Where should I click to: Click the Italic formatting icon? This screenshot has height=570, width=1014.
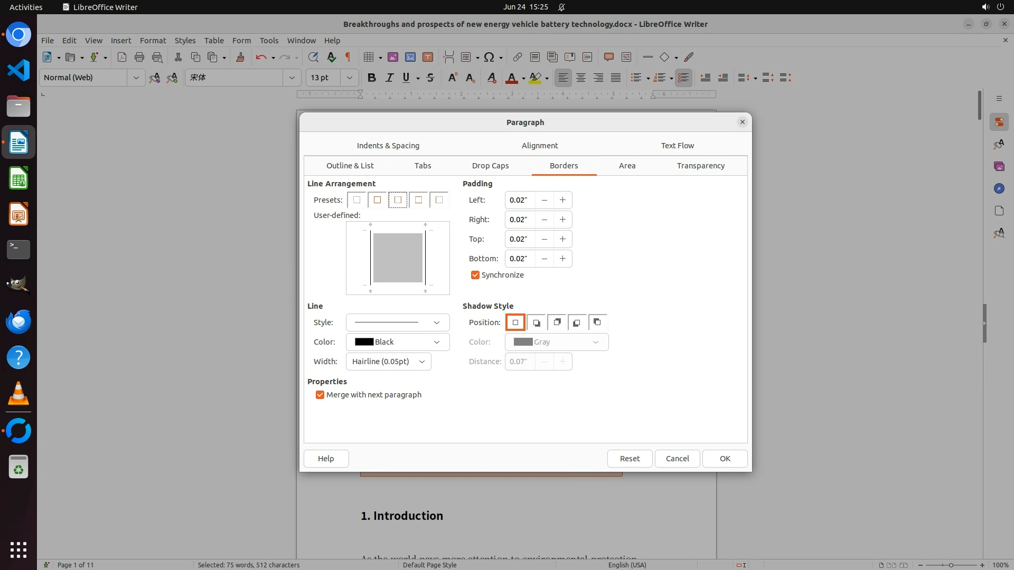tap(389, 78)
